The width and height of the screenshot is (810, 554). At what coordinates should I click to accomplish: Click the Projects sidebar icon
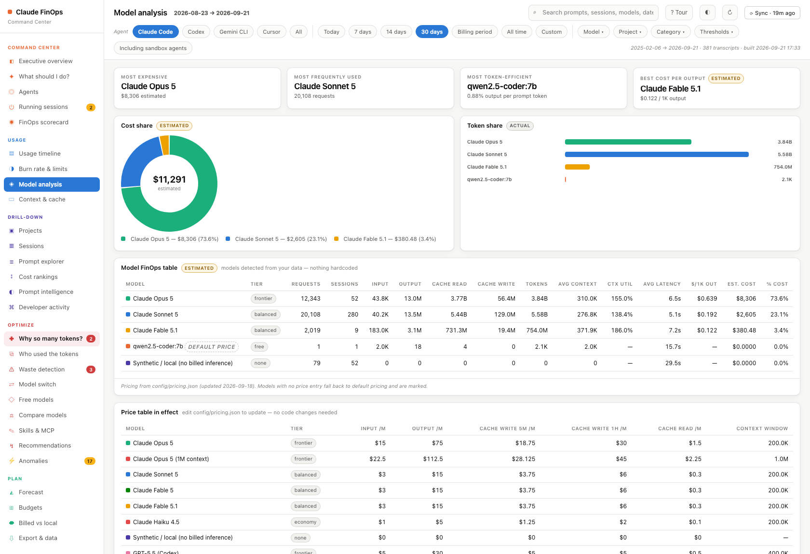tap(12, 231)
